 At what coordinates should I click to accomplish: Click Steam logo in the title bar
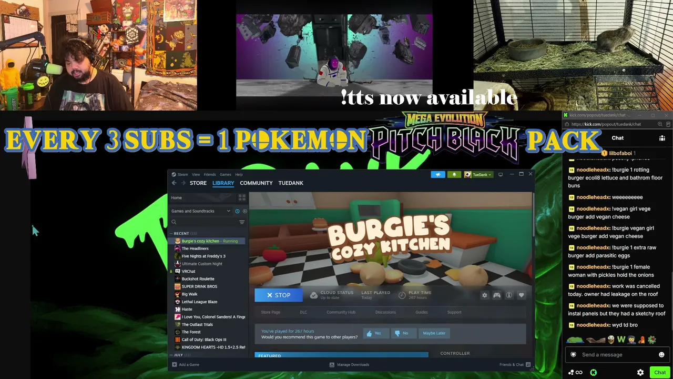coord(173,174)
